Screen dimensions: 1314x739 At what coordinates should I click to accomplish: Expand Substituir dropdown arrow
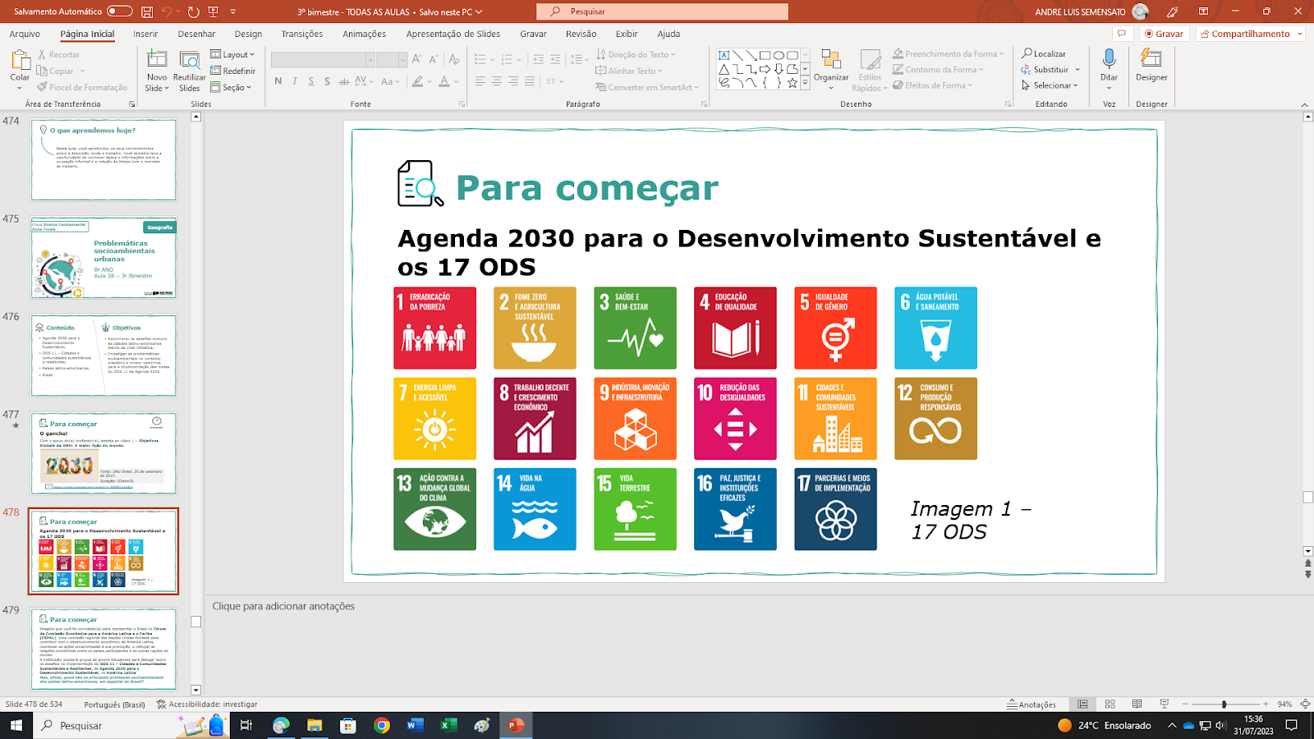(x=1077, y=70)
